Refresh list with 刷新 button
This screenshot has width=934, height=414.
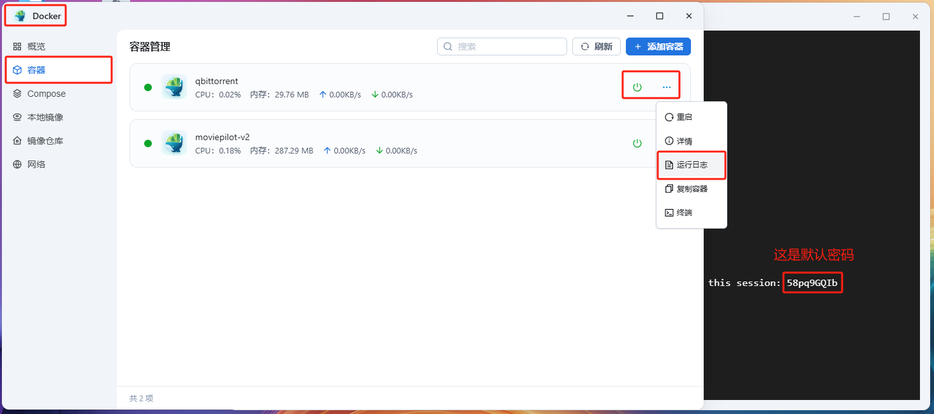597,46
